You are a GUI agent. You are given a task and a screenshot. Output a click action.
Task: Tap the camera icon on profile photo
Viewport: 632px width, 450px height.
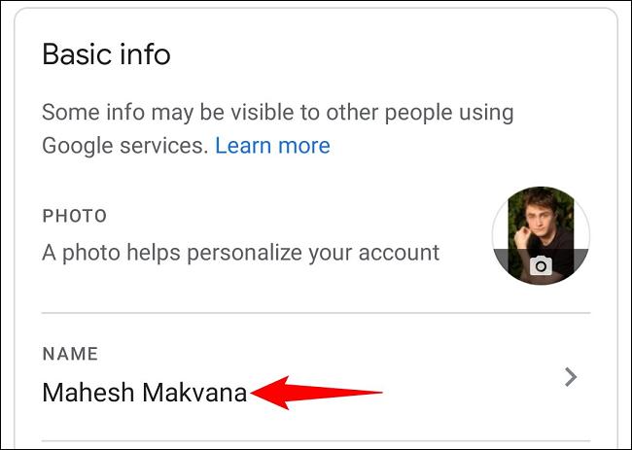pyautogui.click(x=541, y=264)
